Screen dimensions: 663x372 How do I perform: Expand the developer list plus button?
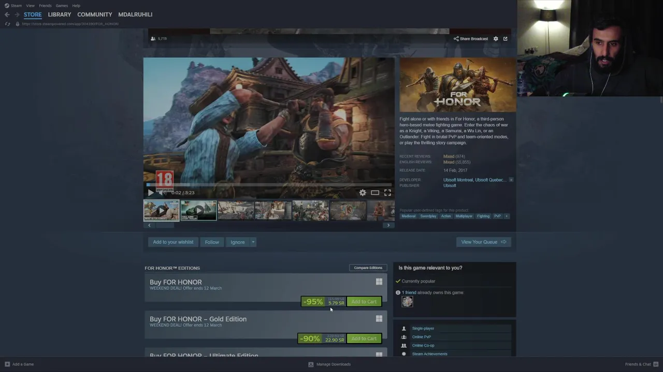[x=511, y=180]
